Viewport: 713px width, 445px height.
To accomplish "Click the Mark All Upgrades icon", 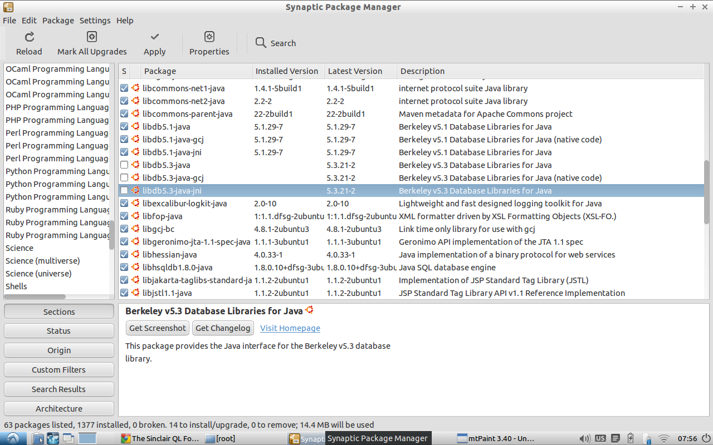I will [92, 37].
